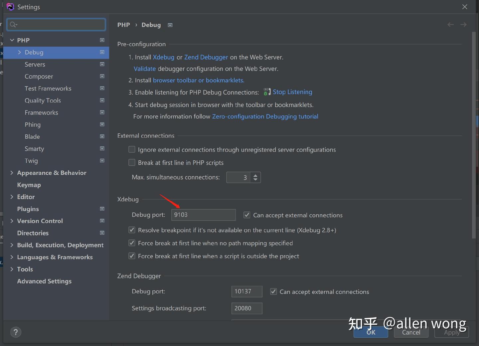Click the square indicator icon beside Plugins

point(102,209)
